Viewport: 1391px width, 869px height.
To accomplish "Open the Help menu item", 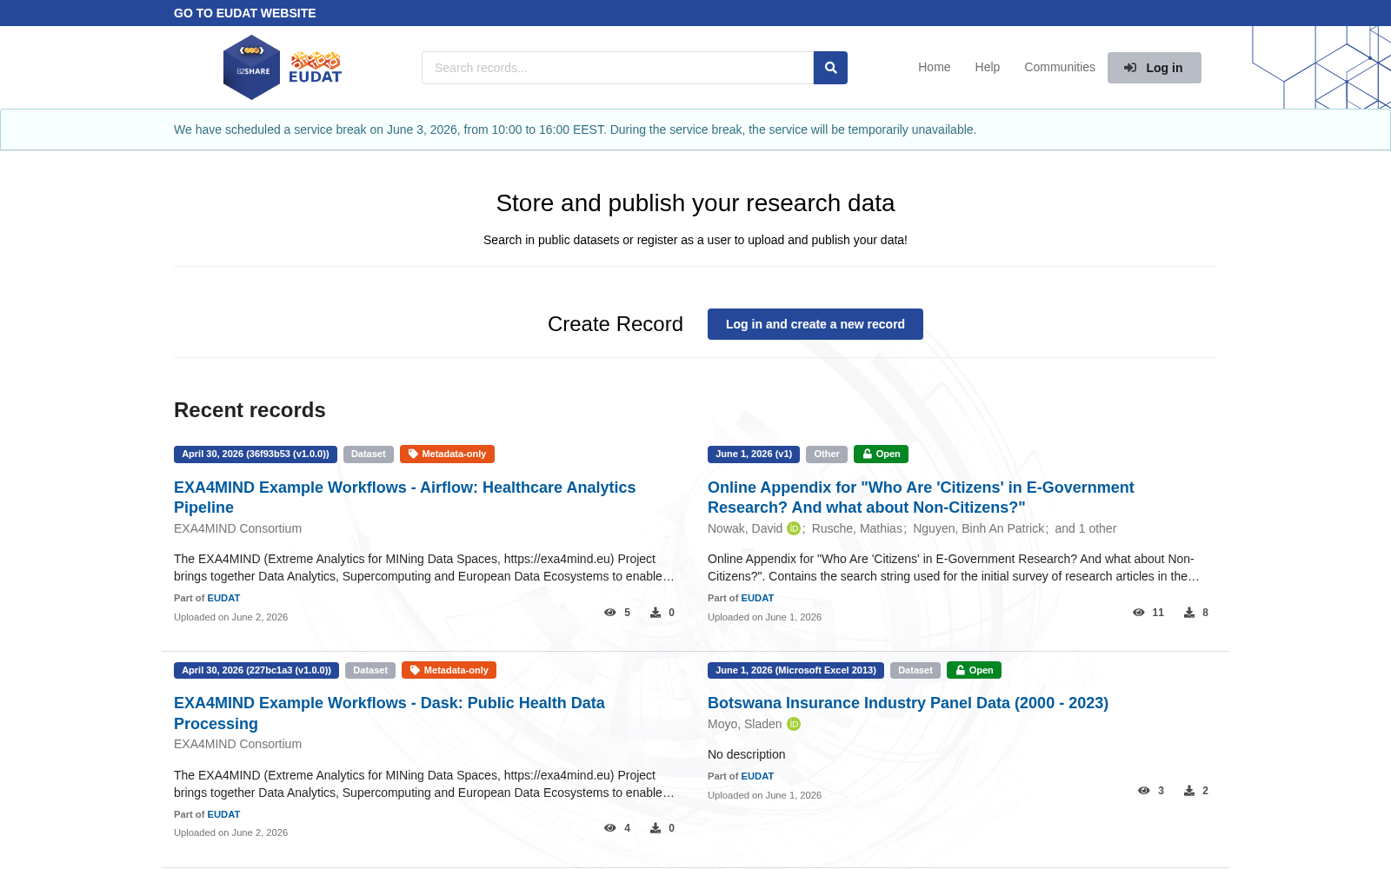I will tap(987, 67).
